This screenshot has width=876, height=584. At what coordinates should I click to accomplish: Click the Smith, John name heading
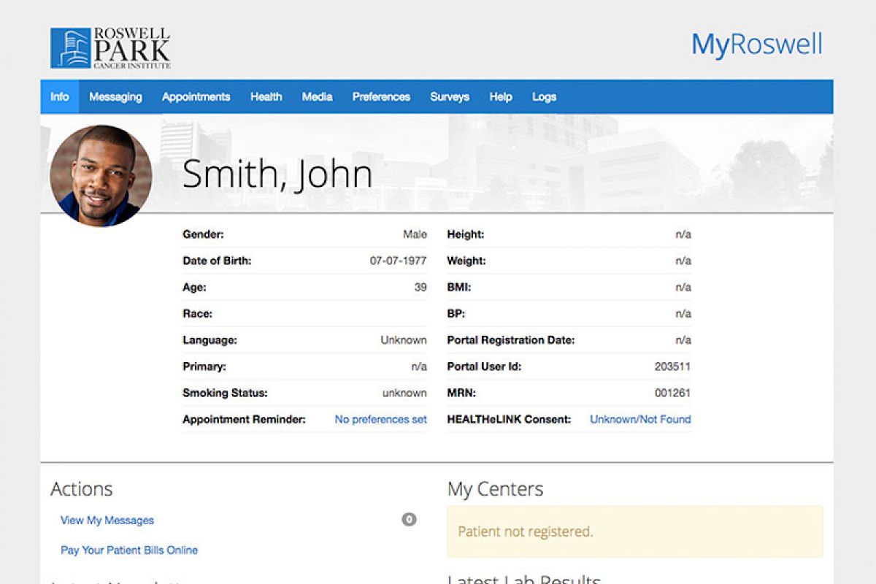click(x=277, y=174)
